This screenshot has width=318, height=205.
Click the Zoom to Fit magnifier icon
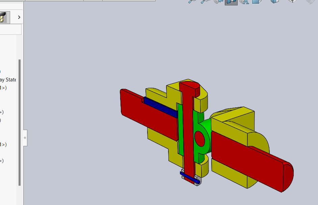coord(192,1)
